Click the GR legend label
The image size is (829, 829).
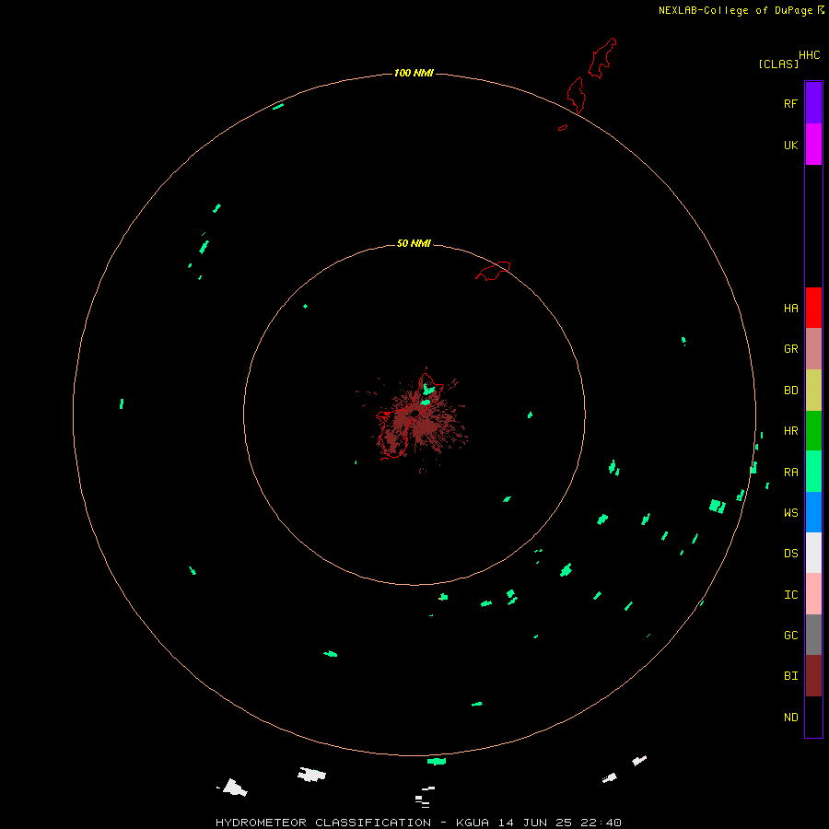click(790, 349)
